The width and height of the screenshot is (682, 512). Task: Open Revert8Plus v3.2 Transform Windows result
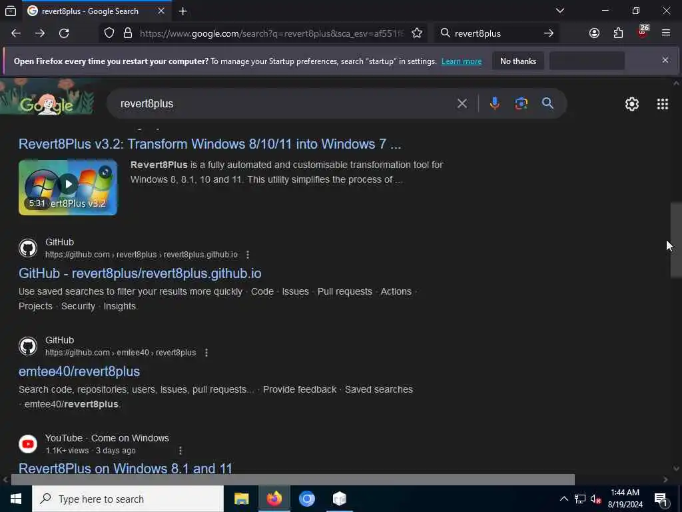point(210,144)
